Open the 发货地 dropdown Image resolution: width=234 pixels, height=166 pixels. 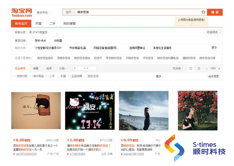pos(178,69)
